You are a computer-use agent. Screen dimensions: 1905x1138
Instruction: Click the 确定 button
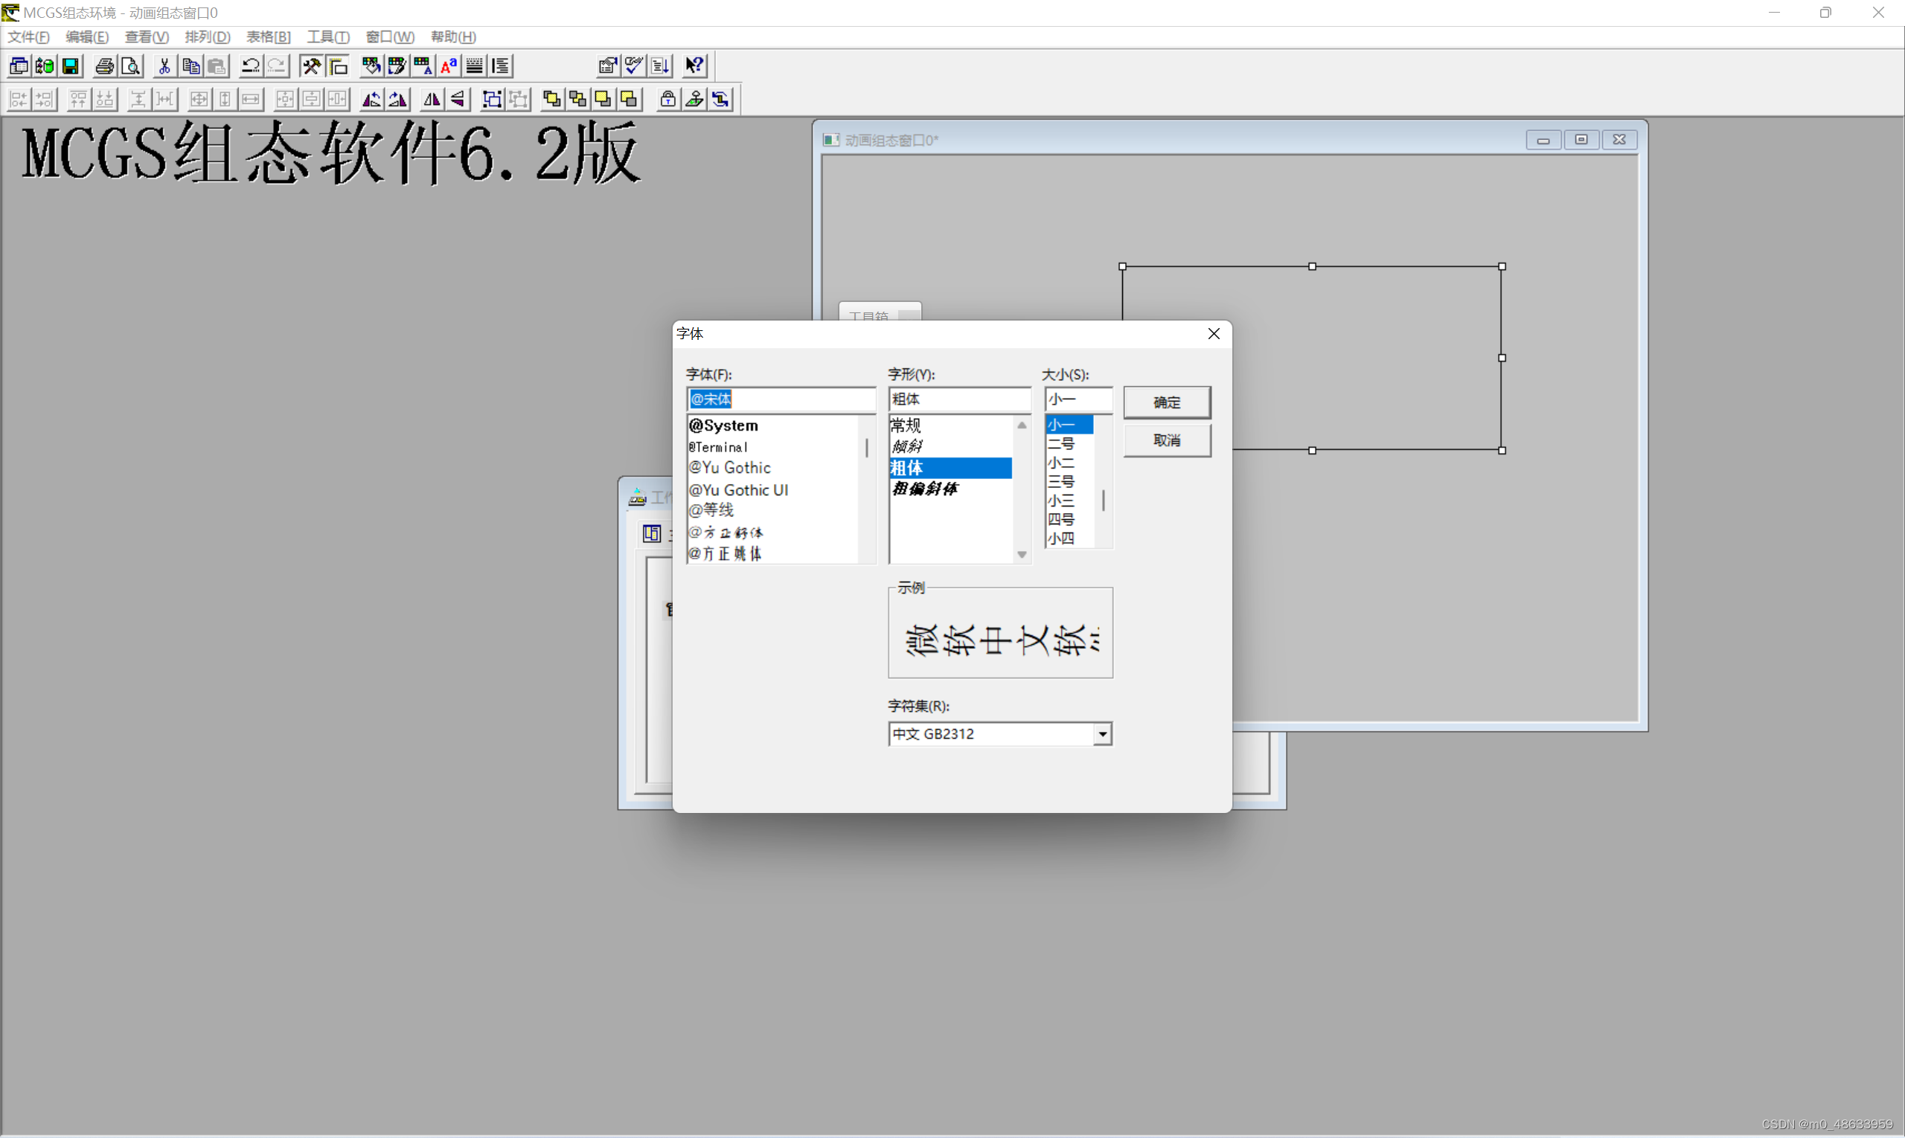pos(1167,402)
